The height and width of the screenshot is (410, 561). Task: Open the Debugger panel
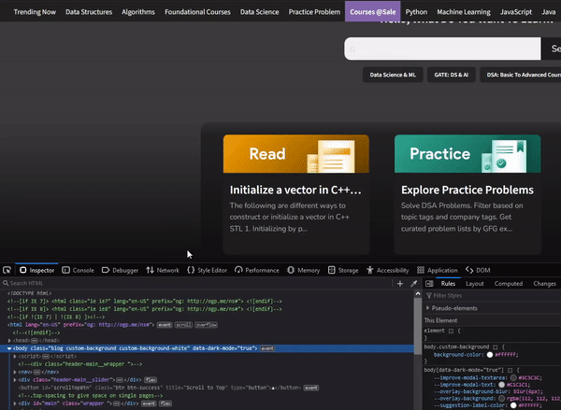[x=120, y=270]
